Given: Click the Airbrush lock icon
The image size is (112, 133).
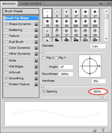Looking at the screenshot, I should point(36,72).
